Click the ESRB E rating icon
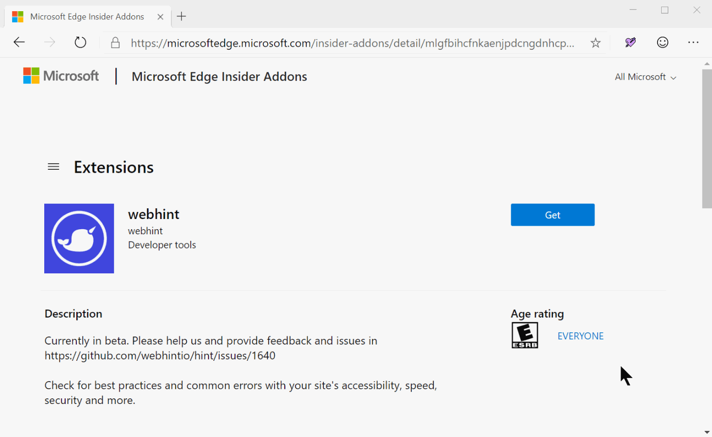This screenshot has width=712, height=437. (525, 336)
